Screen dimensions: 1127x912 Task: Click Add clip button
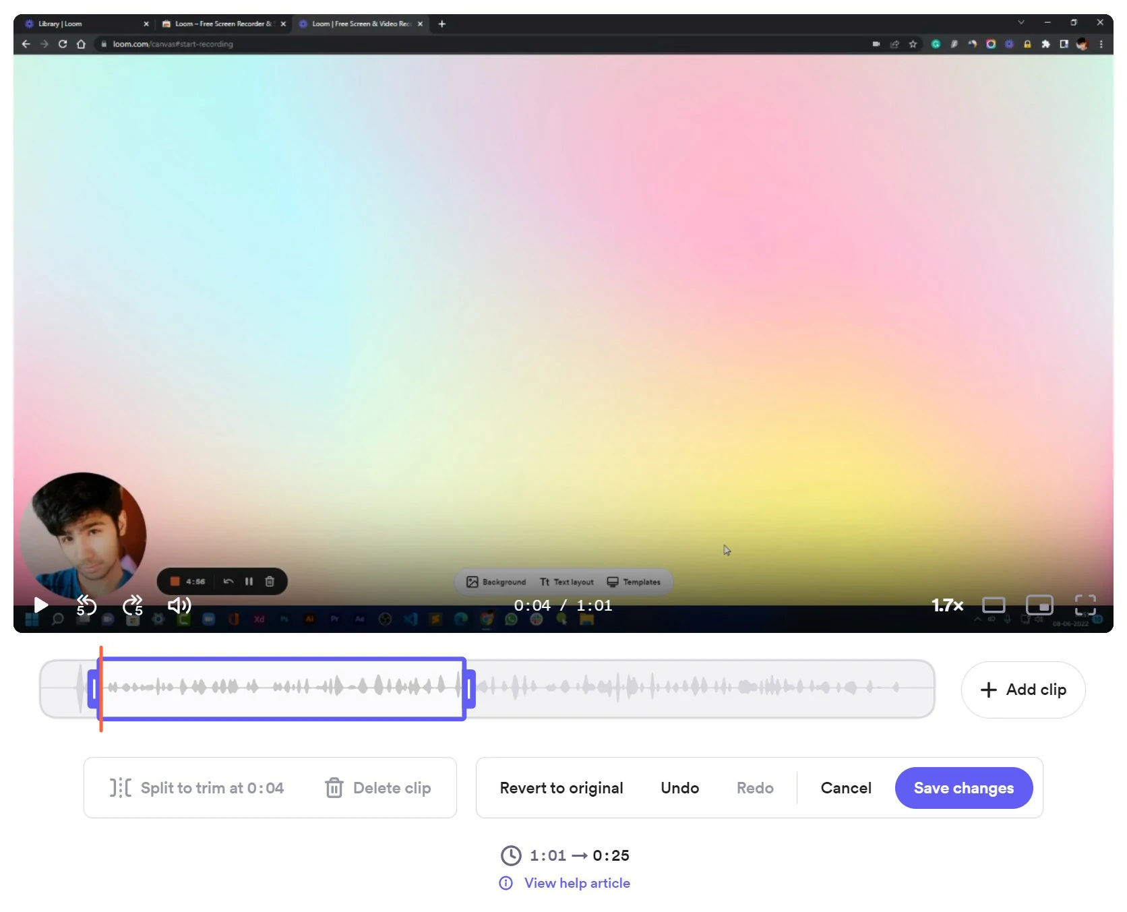pos(1023,690)
